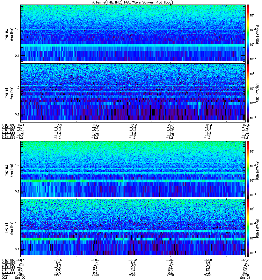This screenshot has height=280, width=262.
Task: Click the "1.0" frequency tick of the THC B⊥ panel
Action: coord(17,165)
